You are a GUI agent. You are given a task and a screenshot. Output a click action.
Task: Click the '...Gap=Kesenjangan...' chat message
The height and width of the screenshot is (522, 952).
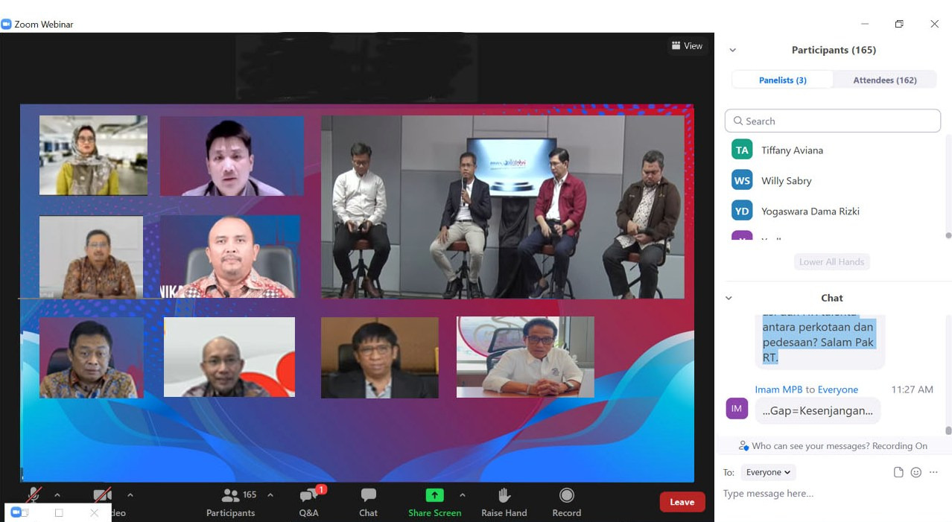pyautogui.click(x=818, y=411)
